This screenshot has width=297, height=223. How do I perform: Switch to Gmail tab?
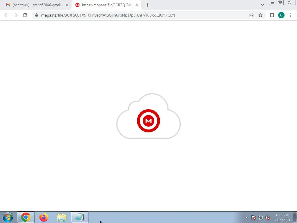click(36, 5)
